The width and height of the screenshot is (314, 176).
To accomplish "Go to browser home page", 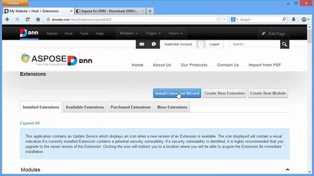I will coord(38,20).
